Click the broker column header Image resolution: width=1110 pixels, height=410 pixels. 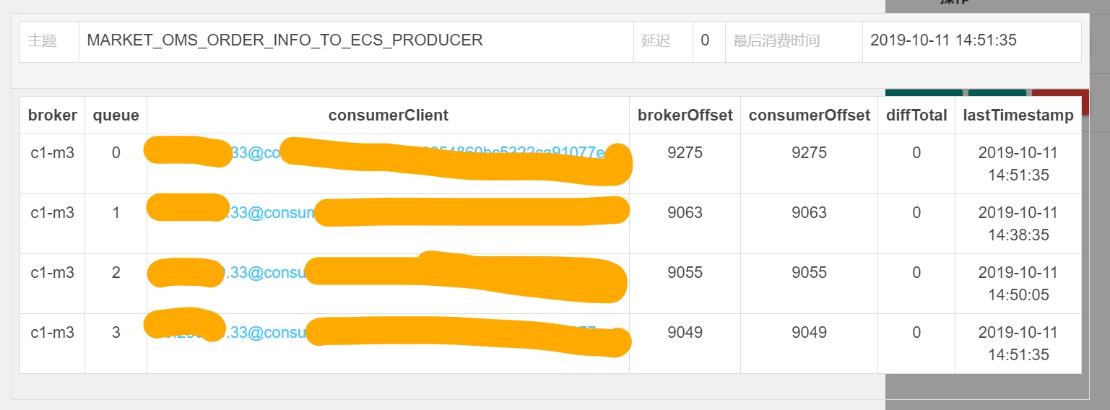click(x=52, y=115)
